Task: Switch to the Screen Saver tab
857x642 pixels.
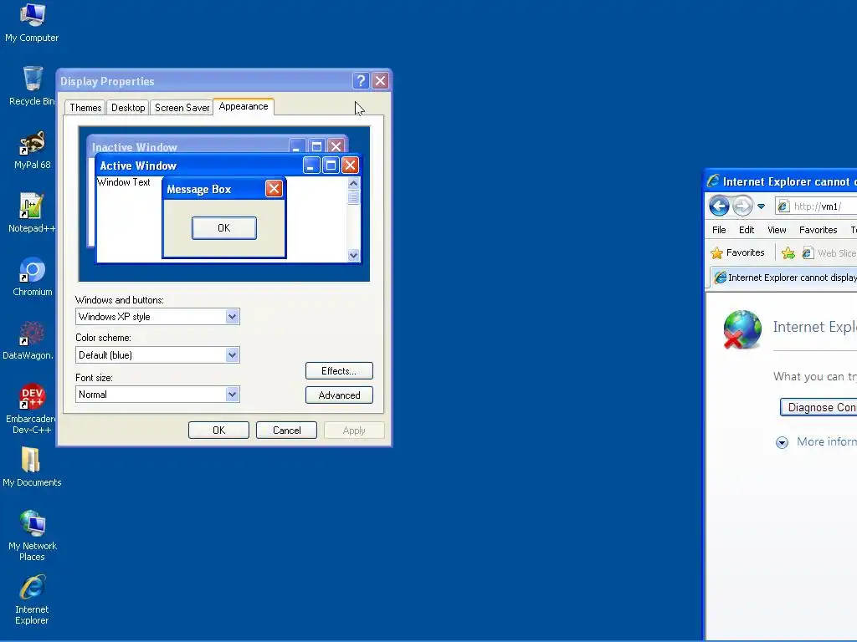Action: tap(182, 108)
